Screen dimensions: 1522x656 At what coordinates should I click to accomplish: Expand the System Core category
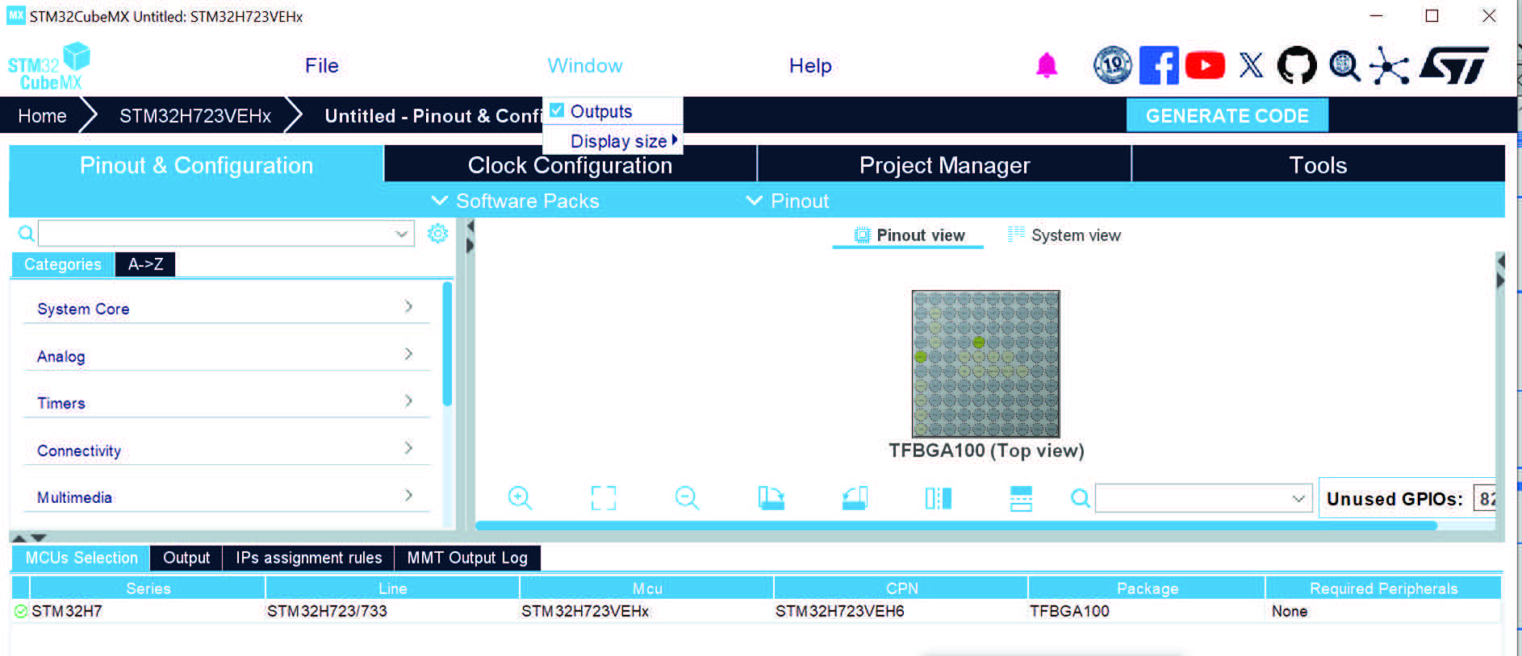click(x=226, y=309)
